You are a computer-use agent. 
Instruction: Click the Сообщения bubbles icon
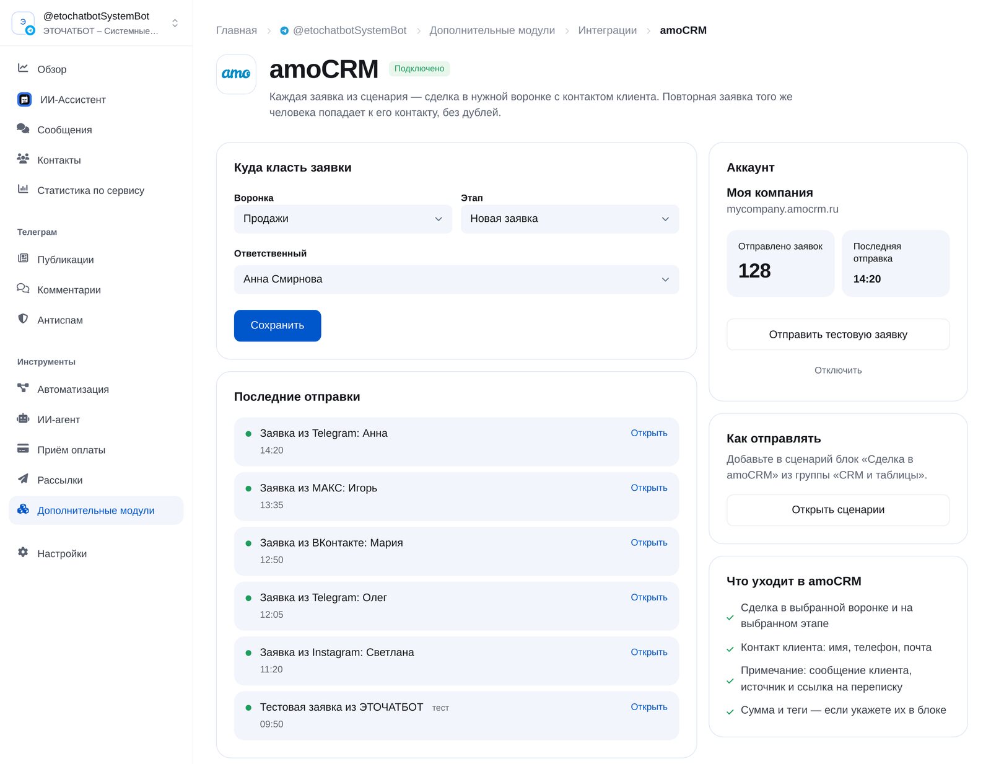point(23,129)
